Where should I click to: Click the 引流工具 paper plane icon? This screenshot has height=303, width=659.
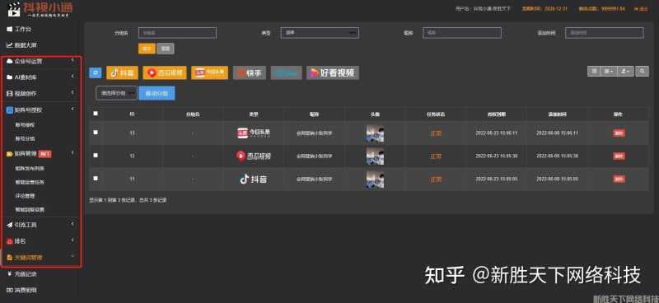9,226
